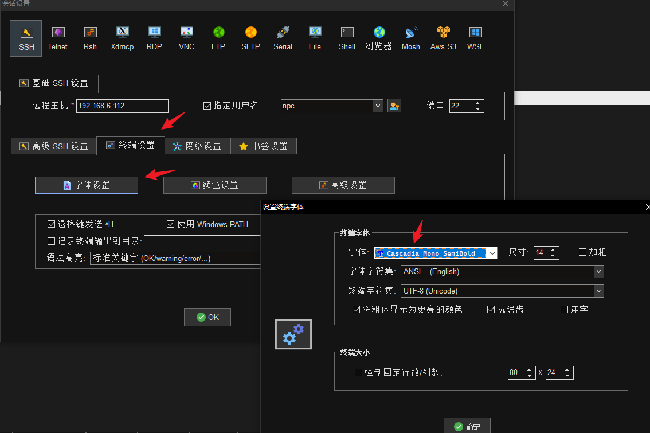650x433 pixels.
Task: Choose the Serial connection icon
Action: pyautogui.click(x=283, y=38)
